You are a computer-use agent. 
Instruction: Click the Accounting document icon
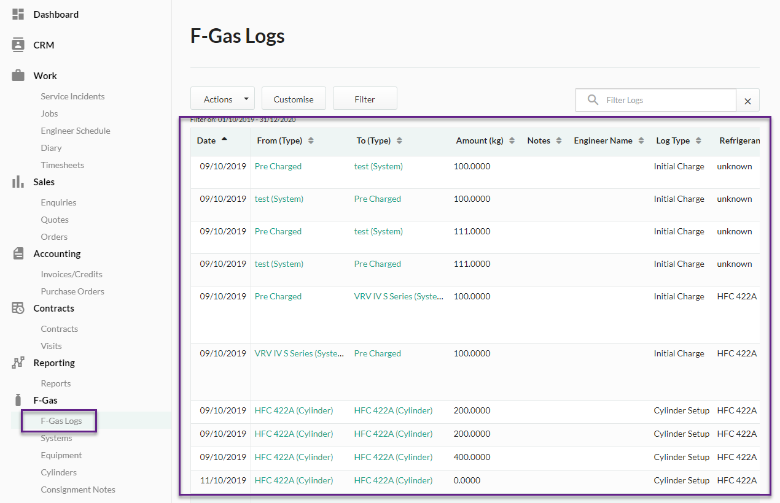(x=18, y=253)
